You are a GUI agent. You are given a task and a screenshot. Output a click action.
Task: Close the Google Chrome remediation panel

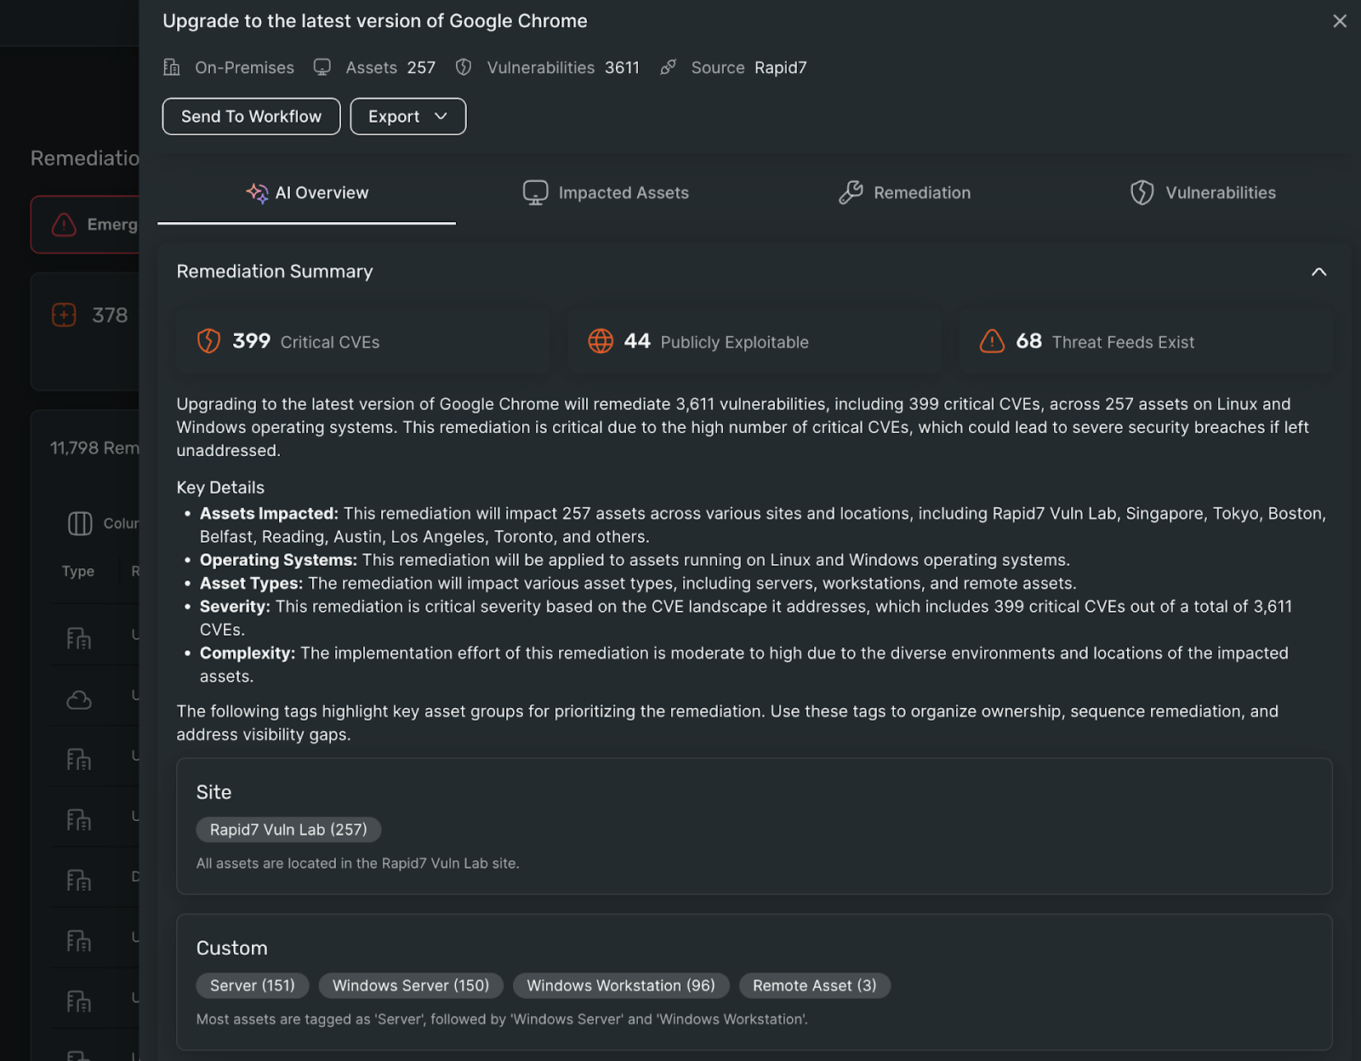1341,20
